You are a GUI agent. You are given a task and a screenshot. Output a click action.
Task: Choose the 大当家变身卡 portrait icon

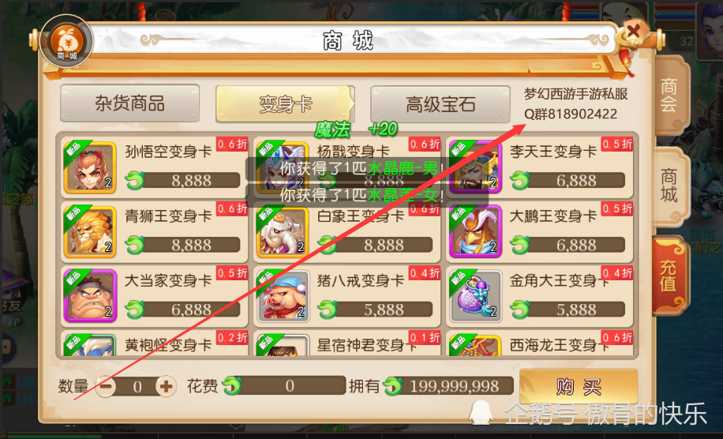pyautogui.click(x=90, y=297)
